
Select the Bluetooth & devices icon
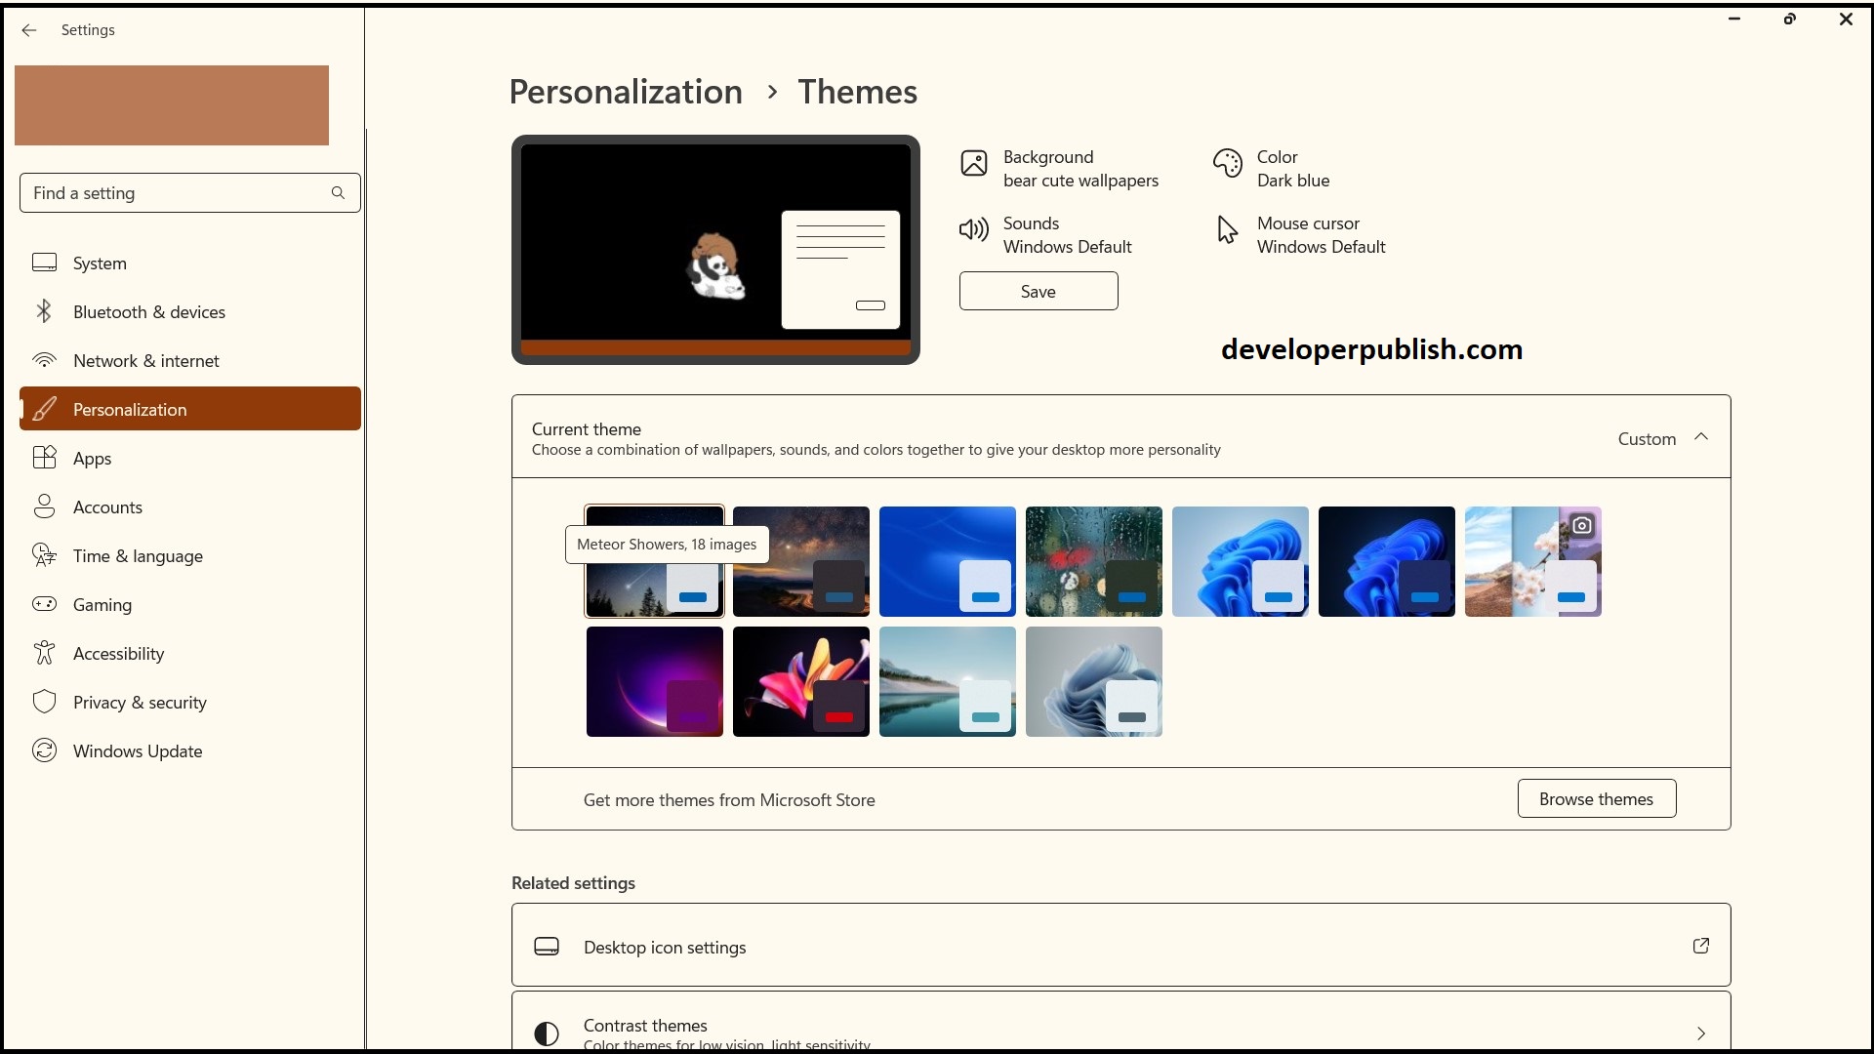click(x=44, y=310)
